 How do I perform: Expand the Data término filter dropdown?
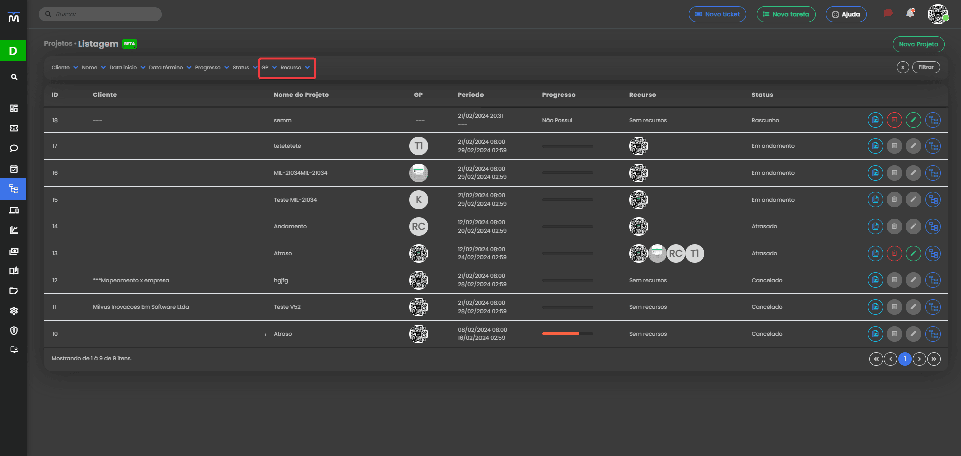coord(170,68)
